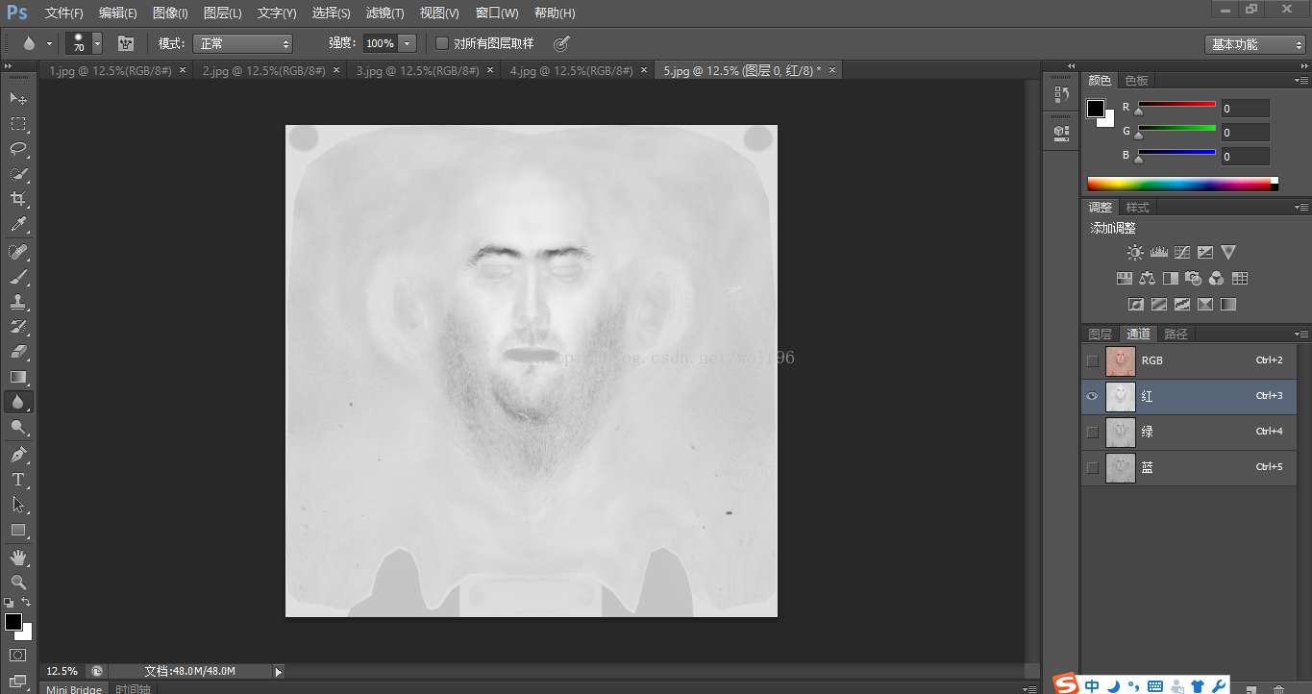This screenshot has height=694, width=1312.
Task: Show the 绿 (green) channel
Action: pos(1092,432)
